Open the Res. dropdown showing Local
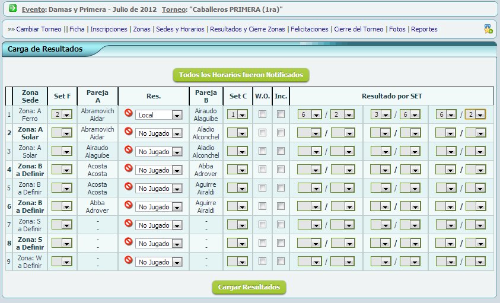Image resolution: width=500 pixels, height=303 pixels. click(158, 115)
